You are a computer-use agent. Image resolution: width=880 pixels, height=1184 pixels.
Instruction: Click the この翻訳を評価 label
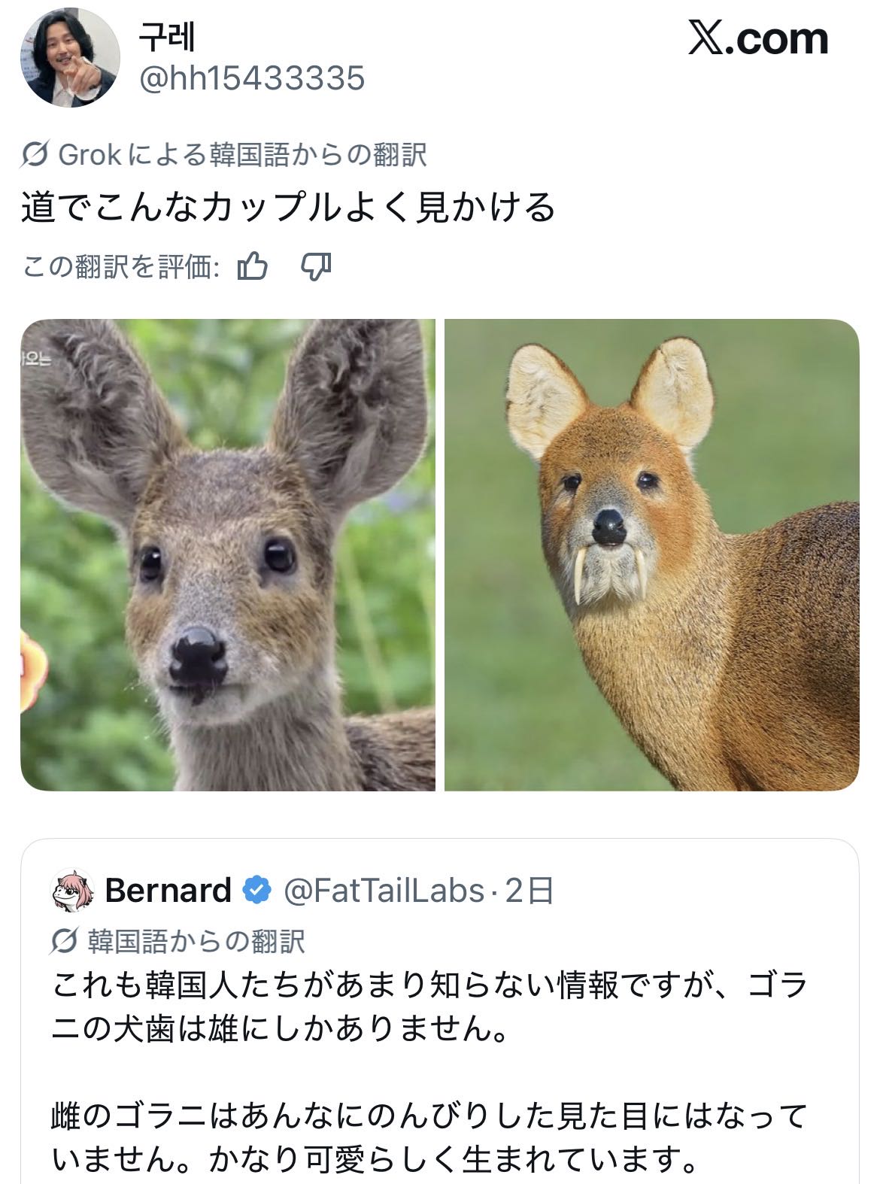click(x=120, y=266)
